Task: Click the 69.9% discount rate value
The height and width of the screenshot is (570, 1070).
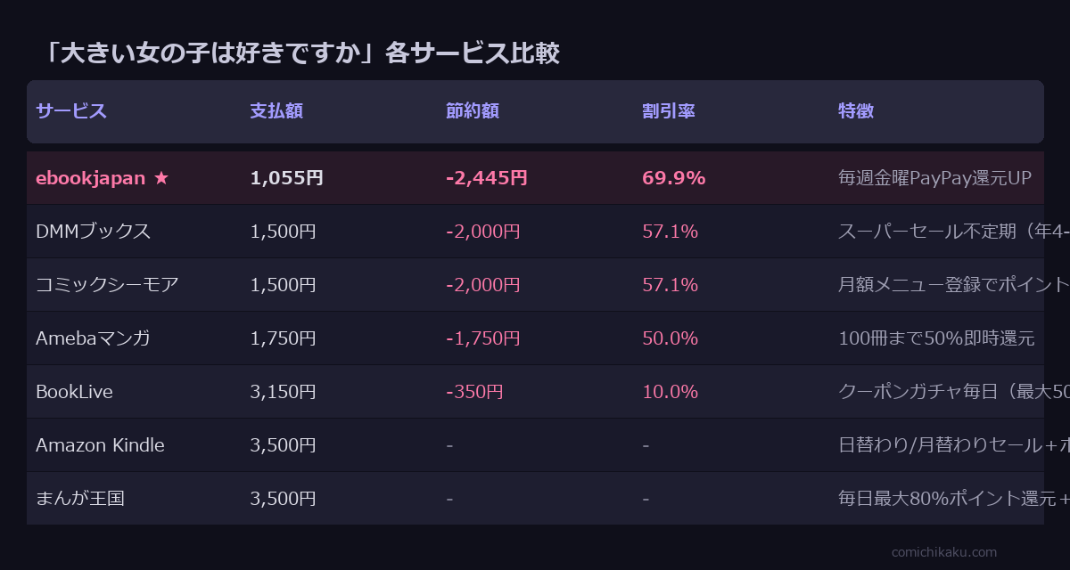Action: pyautogui.click(x=673, y=178)
